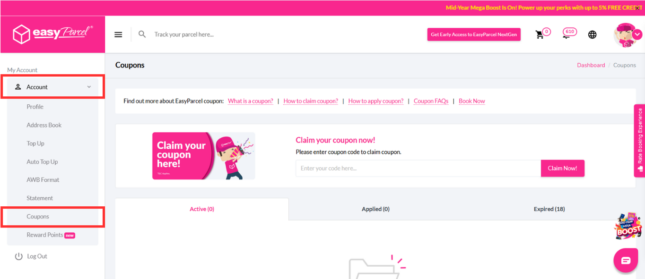Screen dimensions: 645x279
Task: Click Get Early Access to EasyParcel NextGen
Action: [x=474, y=34]
